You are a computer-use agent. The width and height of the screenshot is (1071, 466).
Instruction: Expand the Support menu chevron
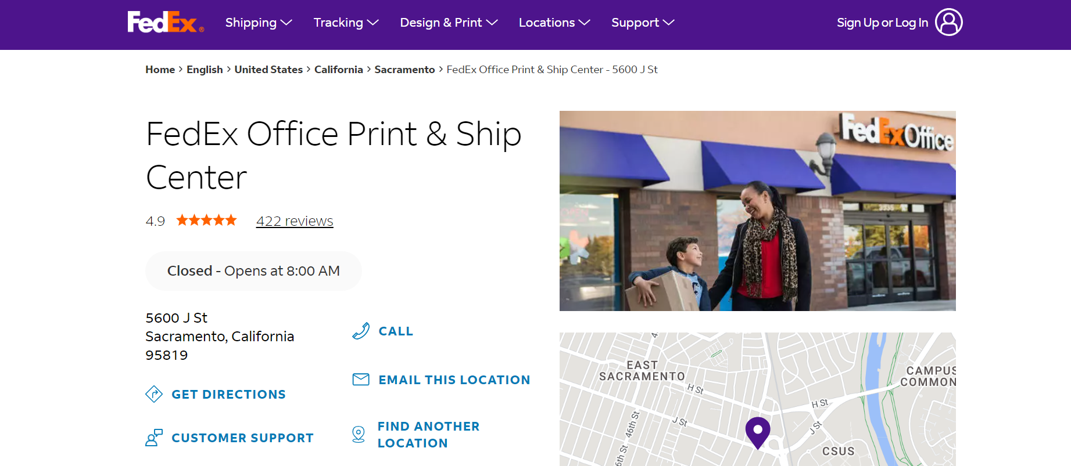pos(668,23)
